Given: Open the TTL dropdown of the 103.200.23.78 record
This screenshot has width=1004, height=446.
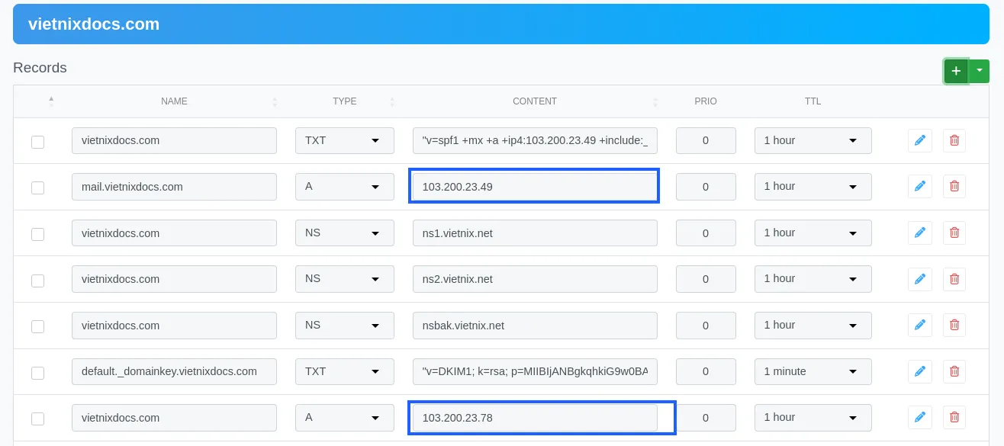Looking at the screenshot, I should pyautogui.click(x=813, y=417).
